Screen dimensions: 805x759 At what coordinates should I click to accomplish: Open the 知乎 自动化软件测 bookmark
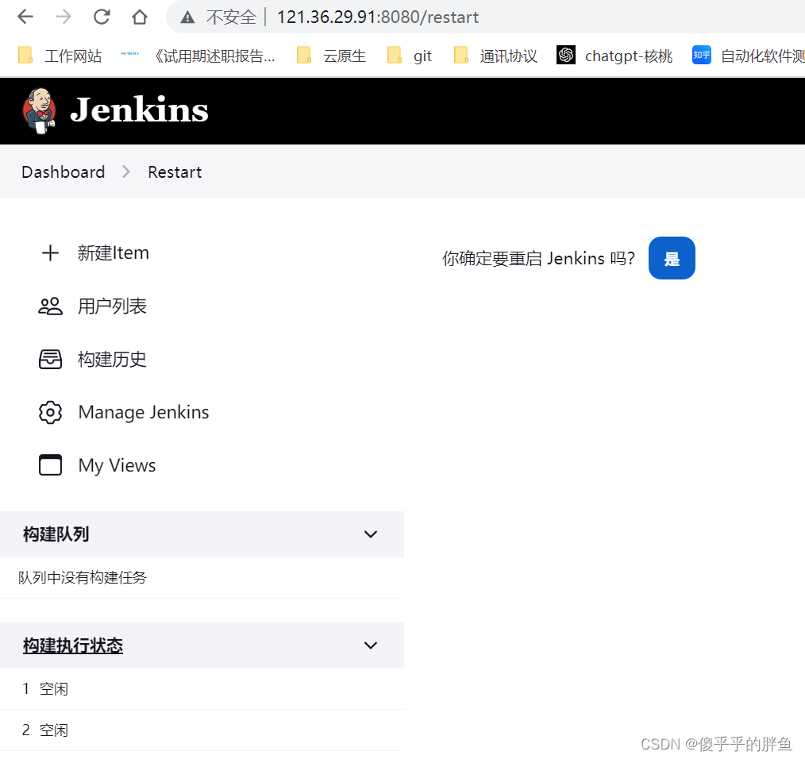[748, 56]
